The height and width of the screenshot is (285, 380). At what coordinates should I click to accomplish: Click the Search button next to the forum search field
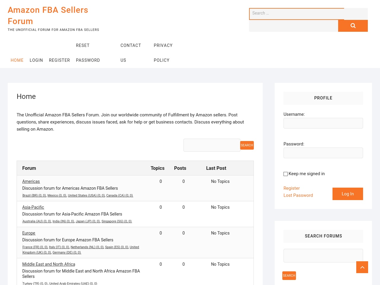pyautogui.click(x=247, y=145)
